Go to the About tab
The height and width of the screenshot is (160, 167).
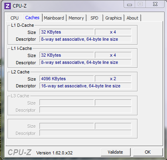point(132,18)
